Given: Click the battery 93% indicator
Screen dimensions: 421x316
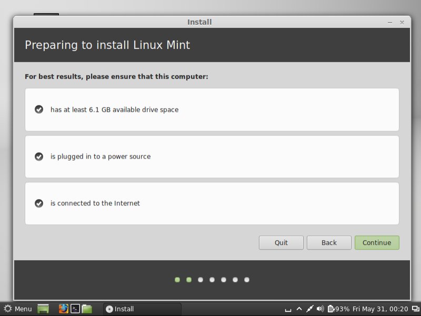Looking at the screenshot, I should [x=338, y=309].
